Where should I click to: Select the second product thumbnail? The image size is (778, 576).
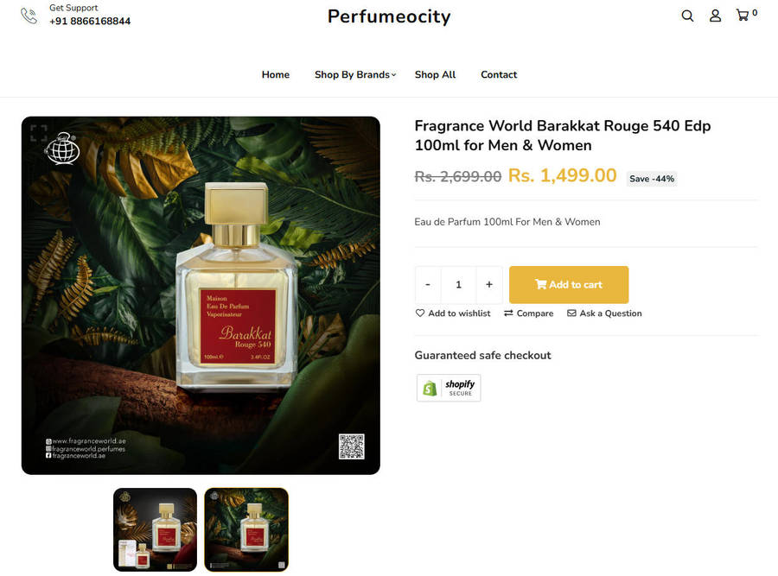coord(246,529)
